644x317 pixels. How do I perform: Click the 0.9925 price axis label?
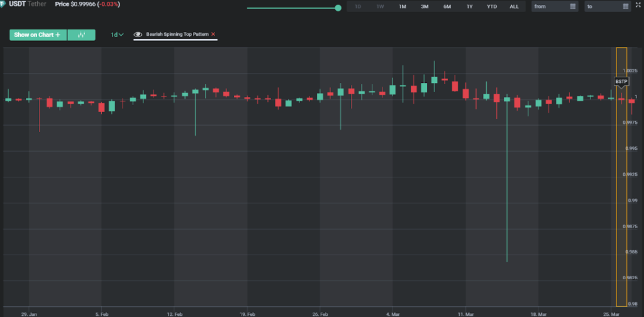(630, 174)
